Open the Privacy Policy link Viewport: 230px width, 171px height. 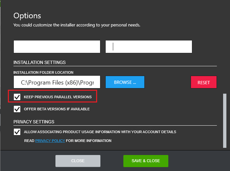pos(50,141)
